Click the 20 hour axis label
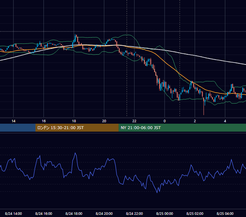Viewport: 246px width, 217px height. pyautogui.click(x=104, y=121)
